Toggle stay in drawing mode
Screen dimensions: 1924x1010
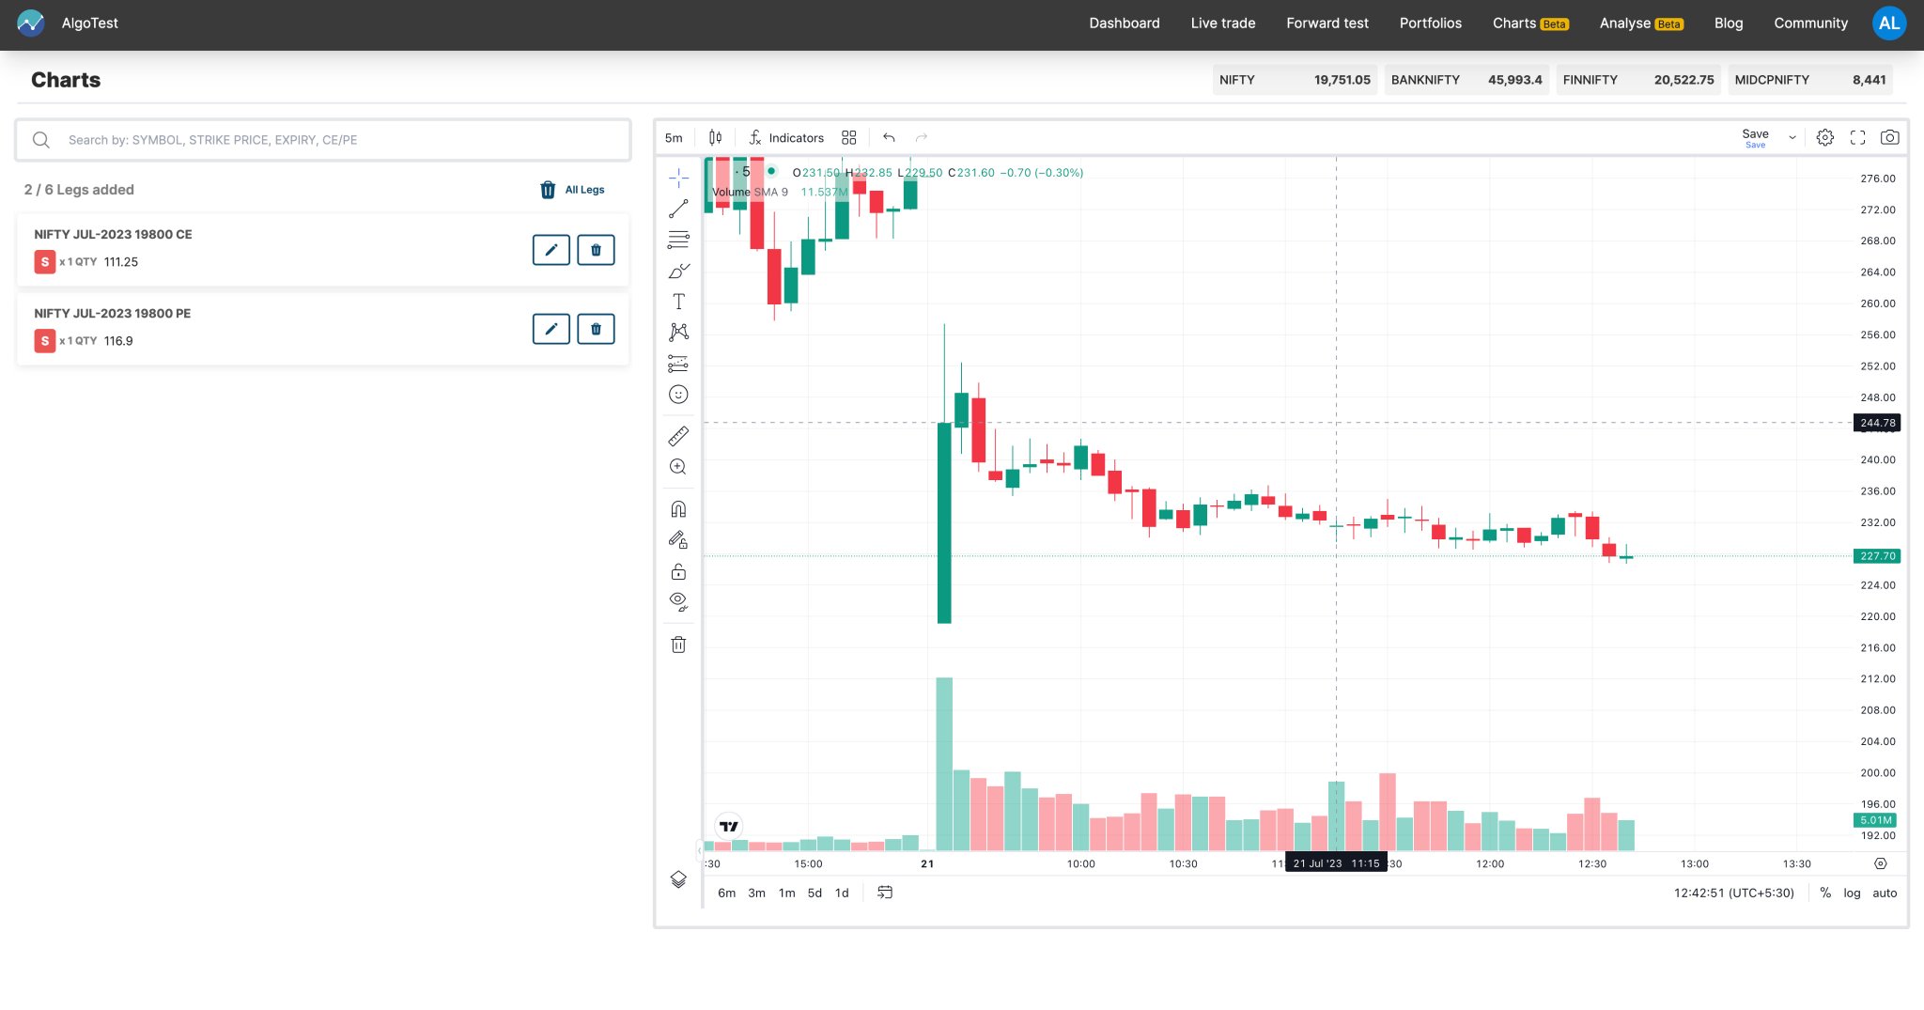click(x=678, y=540)
